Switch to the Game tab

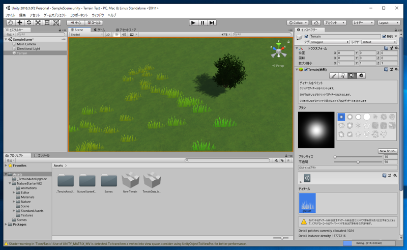click(100, 30)
